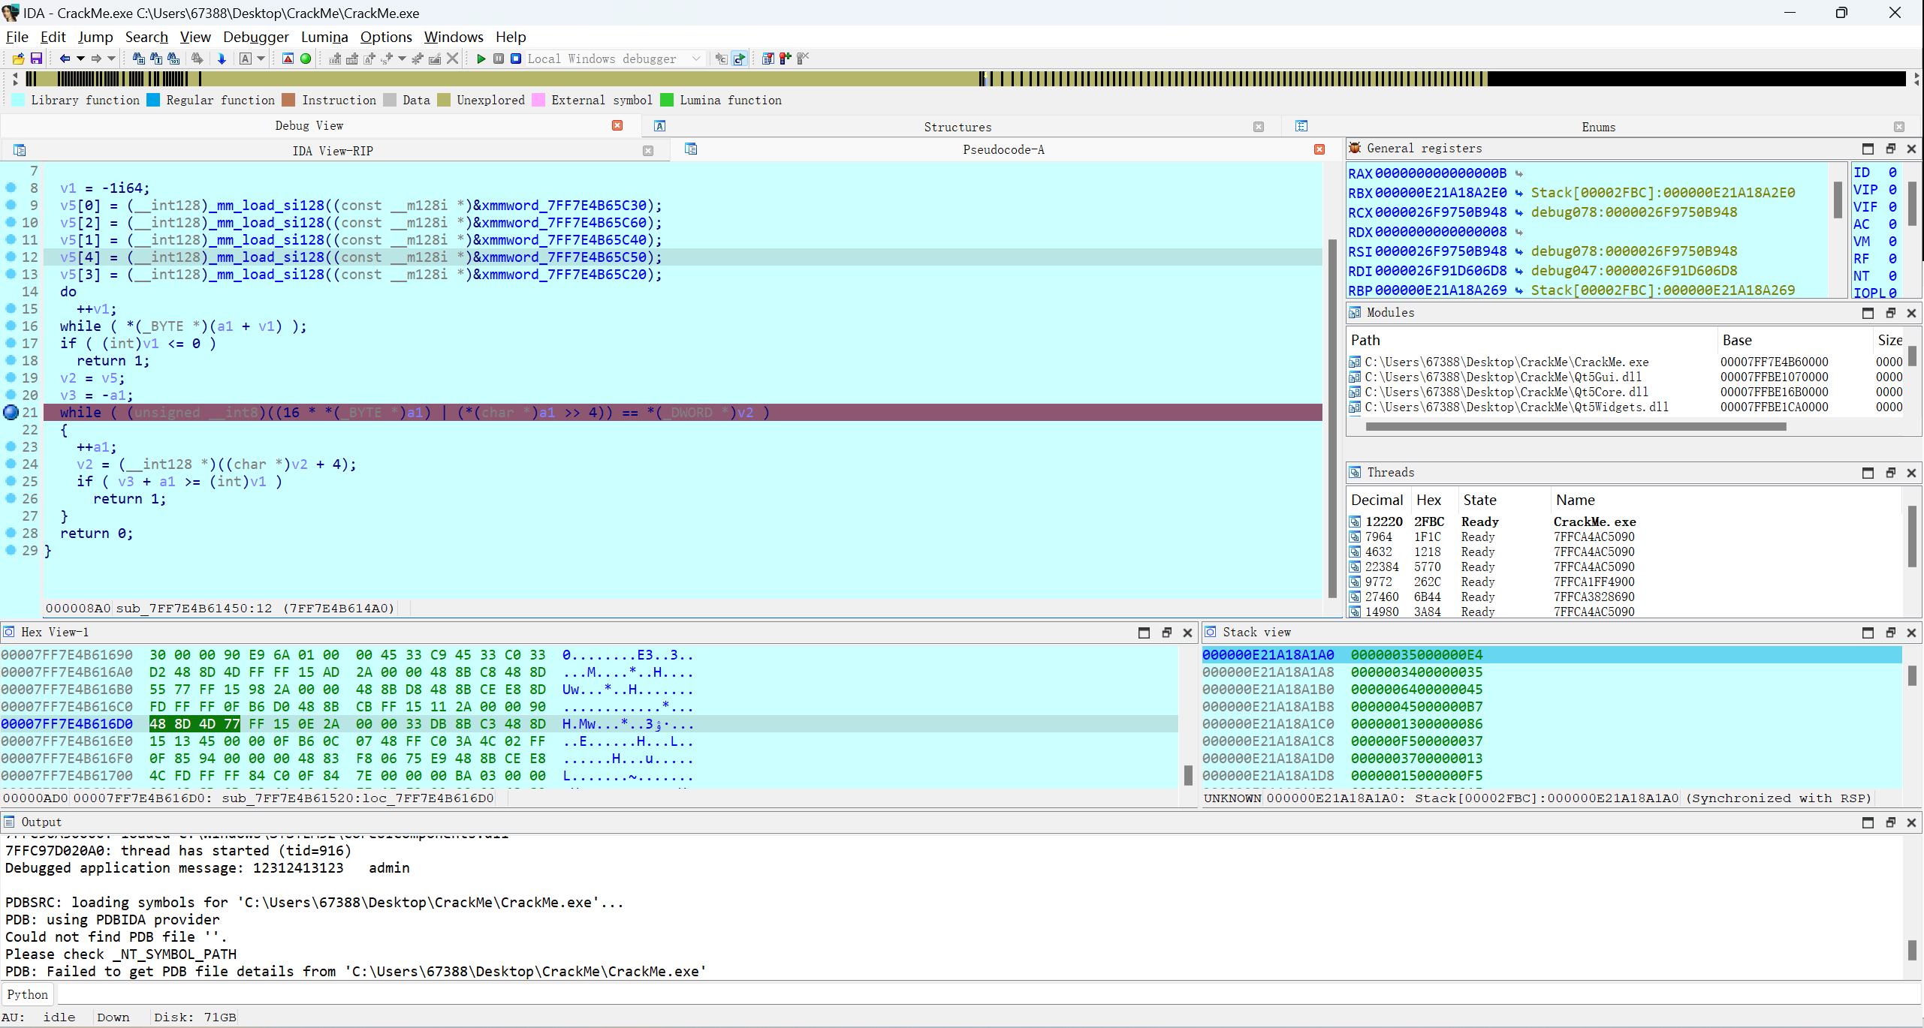Open the forward-jump history dropdown arrow
The image size is (1924, 1028).
click(112, 59)
